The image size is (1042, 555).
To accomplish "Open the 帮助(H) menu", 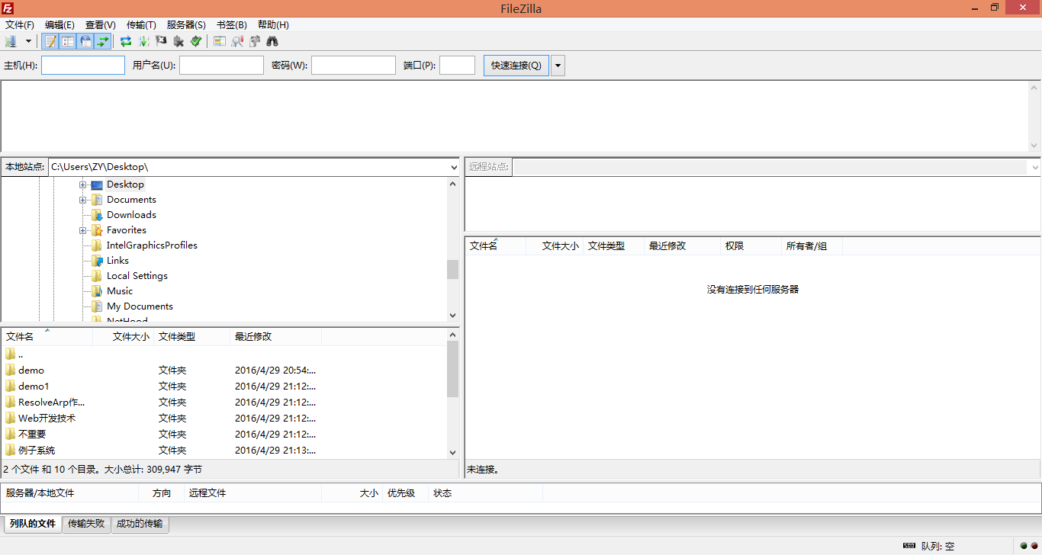I will pyautogui.click(x=273, y=25).
